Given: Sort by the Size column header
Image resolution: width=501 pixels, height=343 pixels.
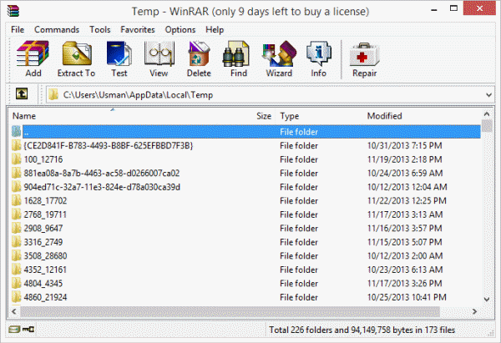Looking at the screenshot, I should (x=264, y=116).
